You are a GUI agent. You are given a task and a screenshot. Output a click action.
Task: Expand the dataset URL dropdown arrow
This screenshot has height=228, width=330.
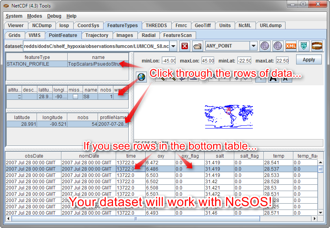pyautogui.click(x=173, y=46)
